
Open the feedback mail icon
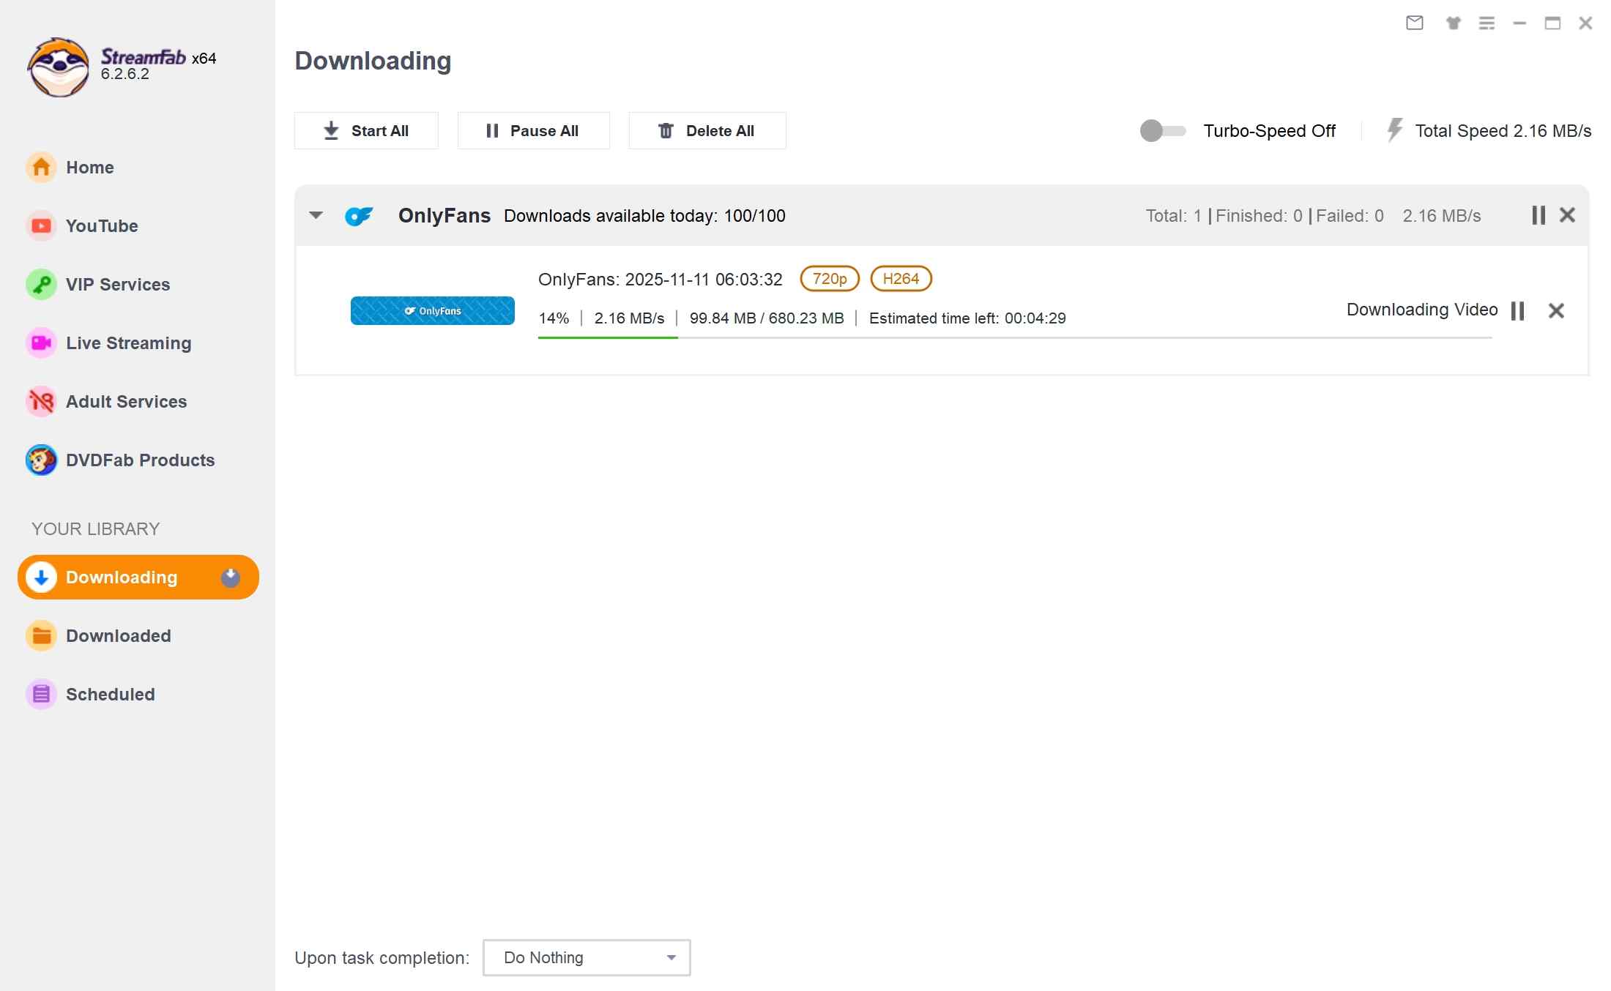coord(1414,23)
